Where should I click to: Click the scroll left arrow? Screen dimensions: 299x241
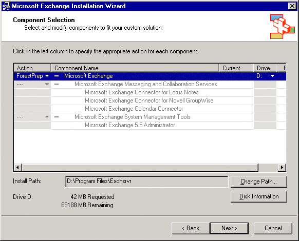coord(18,168)
